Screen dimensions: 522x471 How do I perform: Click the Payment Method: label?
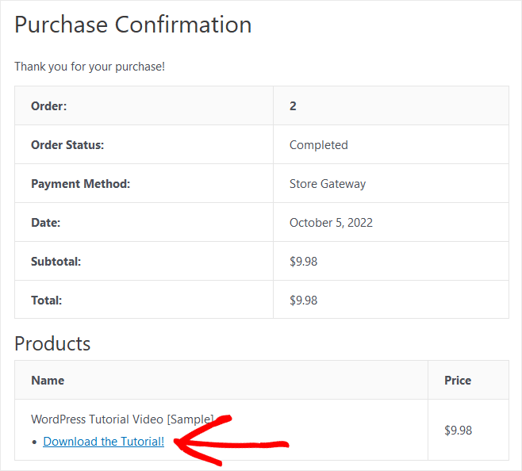(80, 184)
